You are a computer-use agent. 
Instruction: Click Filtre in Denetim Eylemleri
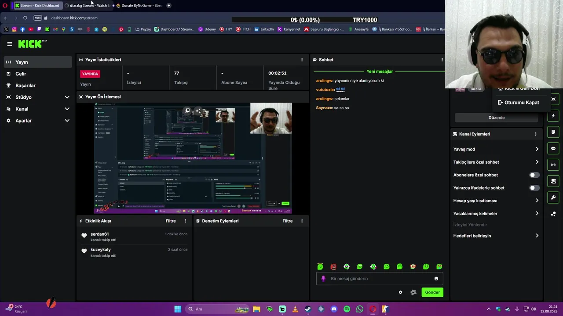pos(288,221)
